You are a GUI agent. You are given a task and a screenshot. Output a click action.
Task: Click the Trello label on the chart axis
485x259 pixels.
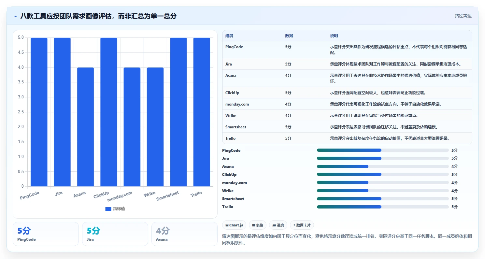tap(196, 194)
